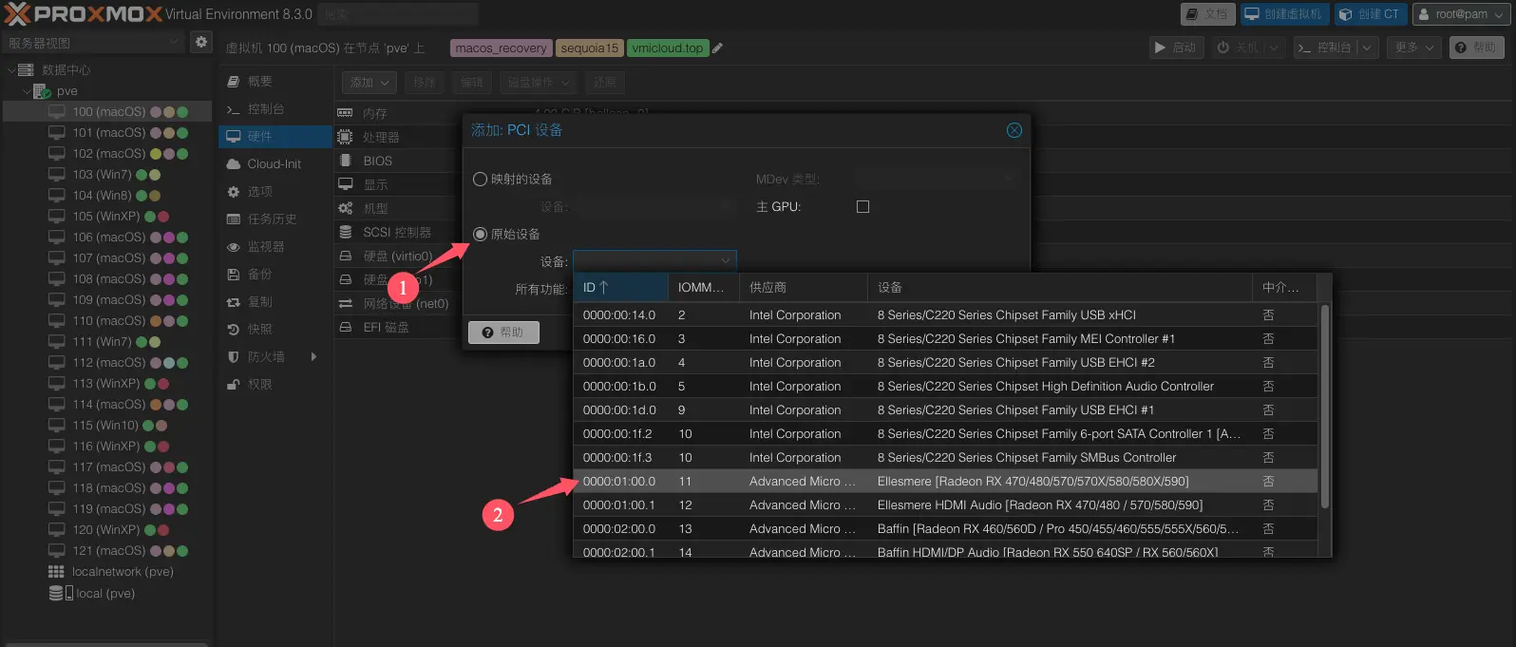Collapse the Datacenter tree node
Image resolution: width=1516 pixels, height=647 pixels.
(x=11, y=70)
